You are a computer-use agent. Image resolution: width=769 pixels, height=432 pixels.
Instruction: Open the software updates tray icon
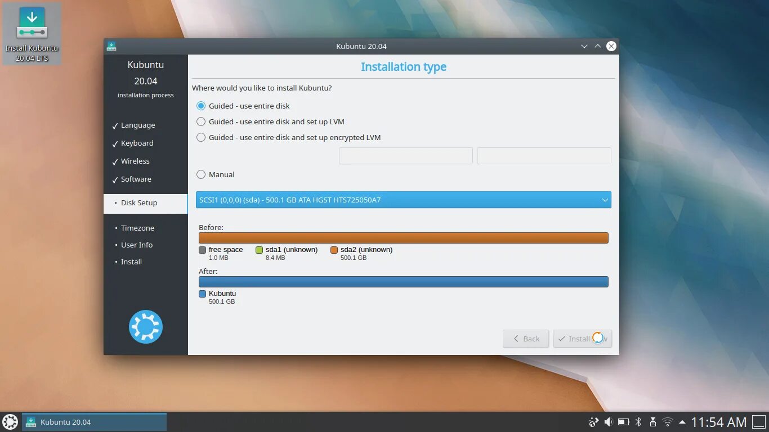click(593, 422)
